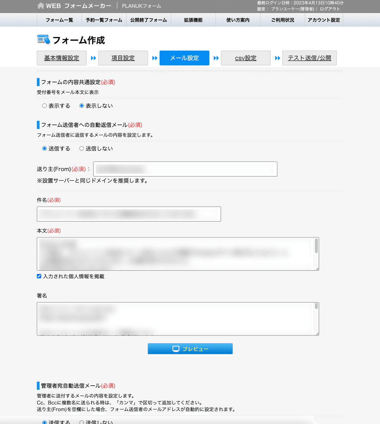The height and width of the screenshot is (424, 380).
Task: Select 表示する for the receipt number
Action: point(44,106)
